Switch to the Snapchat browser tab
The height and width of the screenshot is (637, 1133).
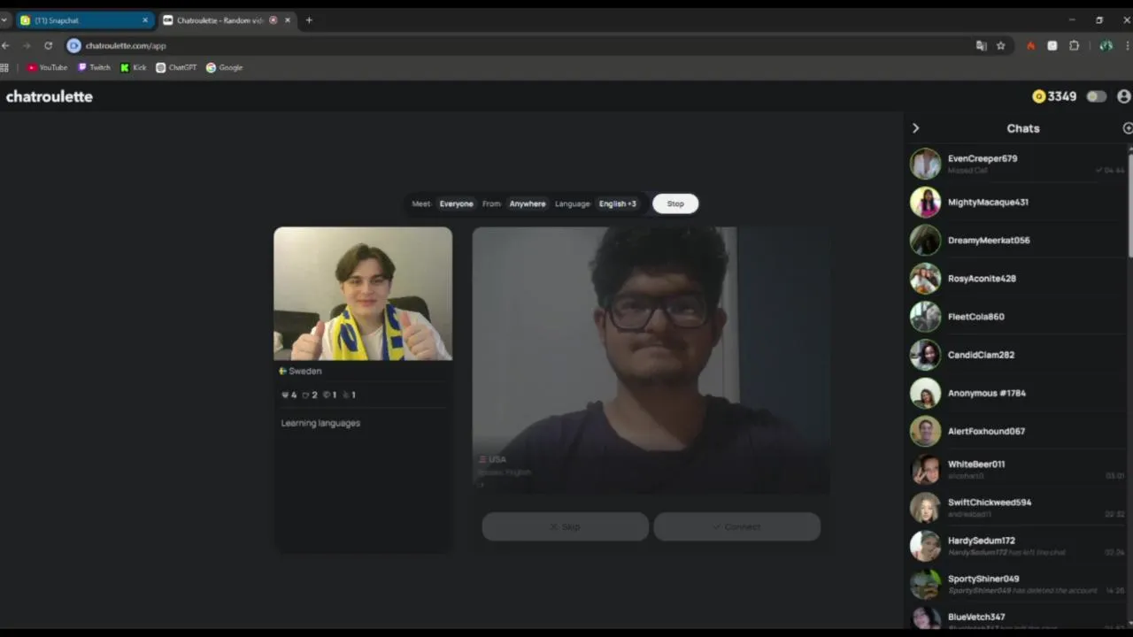[x=84, y=20]
